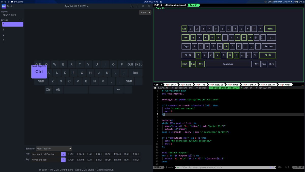
Task: Click SEARCH in the Zellij status bar
Action: click(x=250, y=85)
